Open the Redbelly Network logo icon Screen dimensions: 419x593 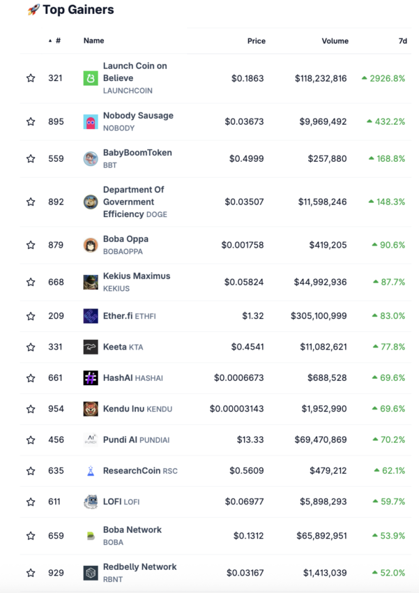pos(91,573)
